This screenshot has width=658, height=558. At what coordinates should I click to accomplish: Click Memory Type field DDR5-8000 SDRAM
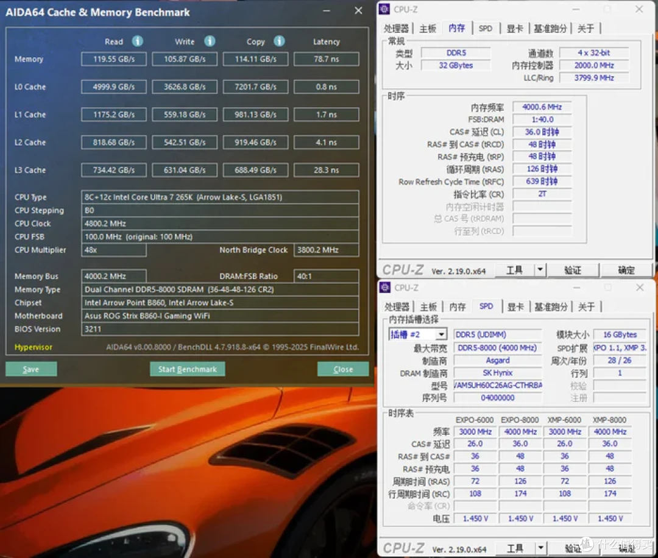(x=220, y=289)
